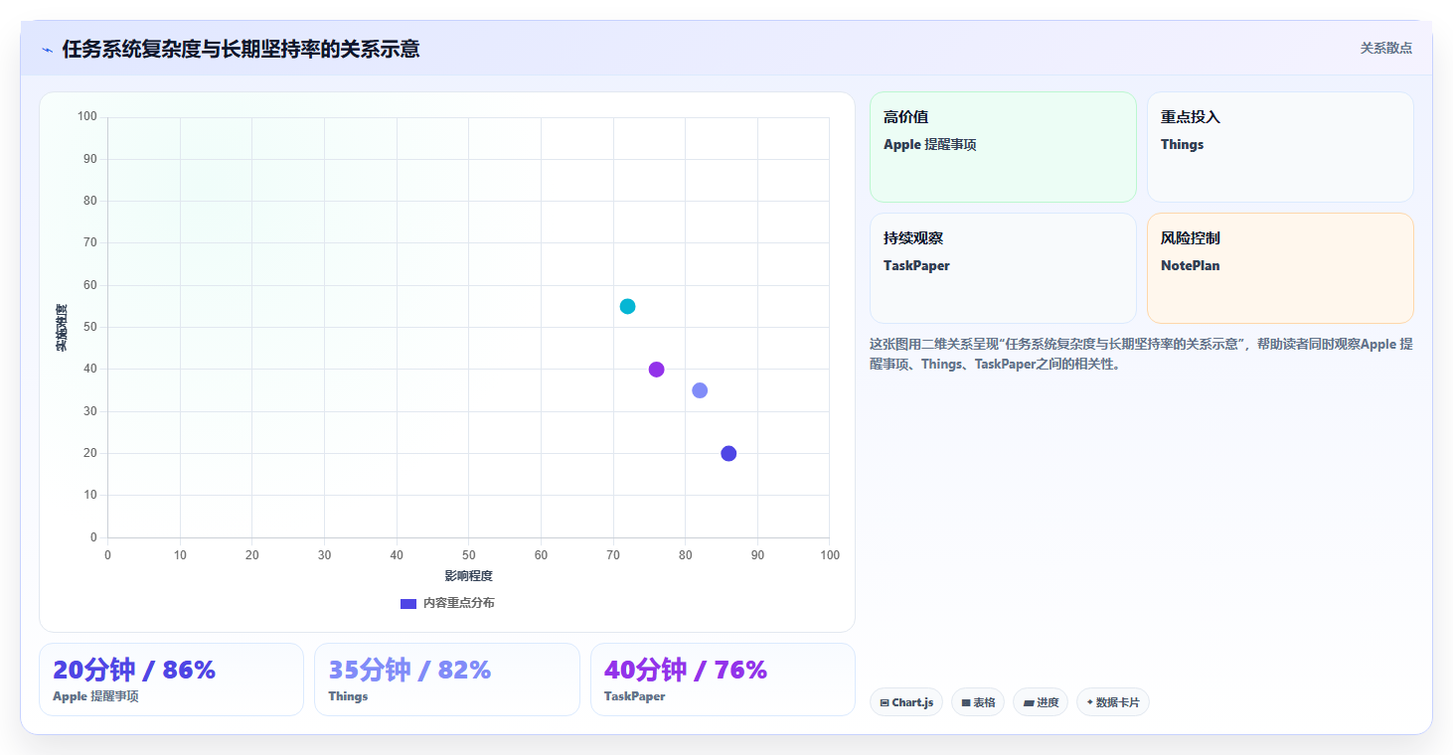Click the 关系散点 label in the header
Screen dimensions: 1453x755
point(1385,48)
